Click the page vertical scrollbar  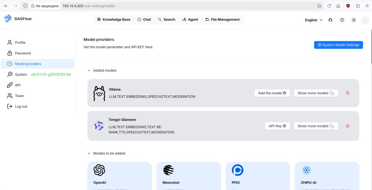[371, 46]
